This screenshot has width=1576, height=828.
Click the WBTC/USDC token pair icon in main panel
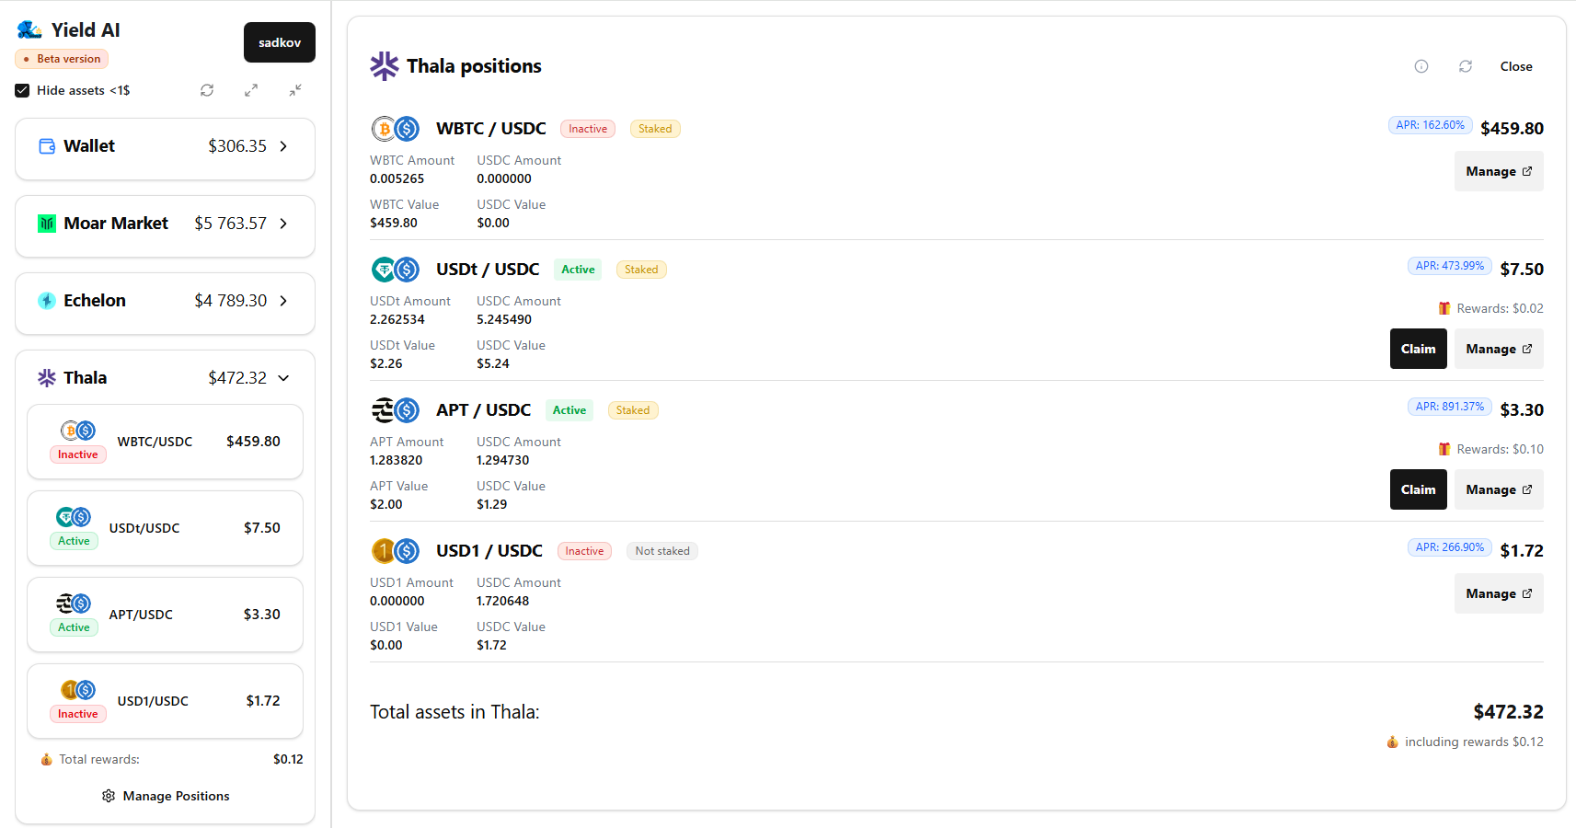tap(396, 129)
